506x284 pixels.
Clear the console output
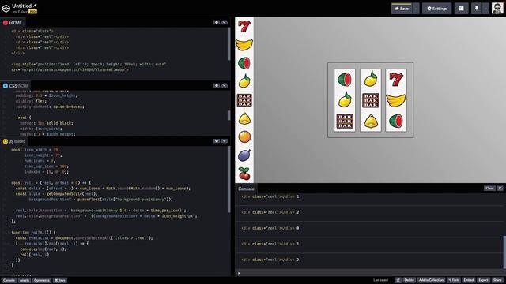tap(489, 189)
